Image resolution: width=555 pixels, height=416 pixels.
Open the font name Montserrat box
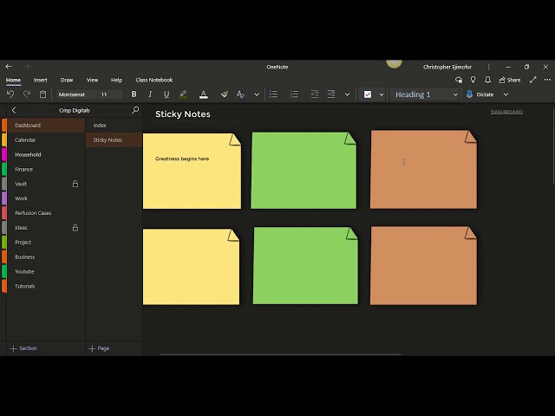[76, 94]
